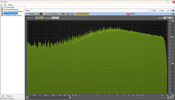Screen dimensions: 175x100
Task: Click the left arrow of frequency scrollbar
Action: (x=27, y=97)
